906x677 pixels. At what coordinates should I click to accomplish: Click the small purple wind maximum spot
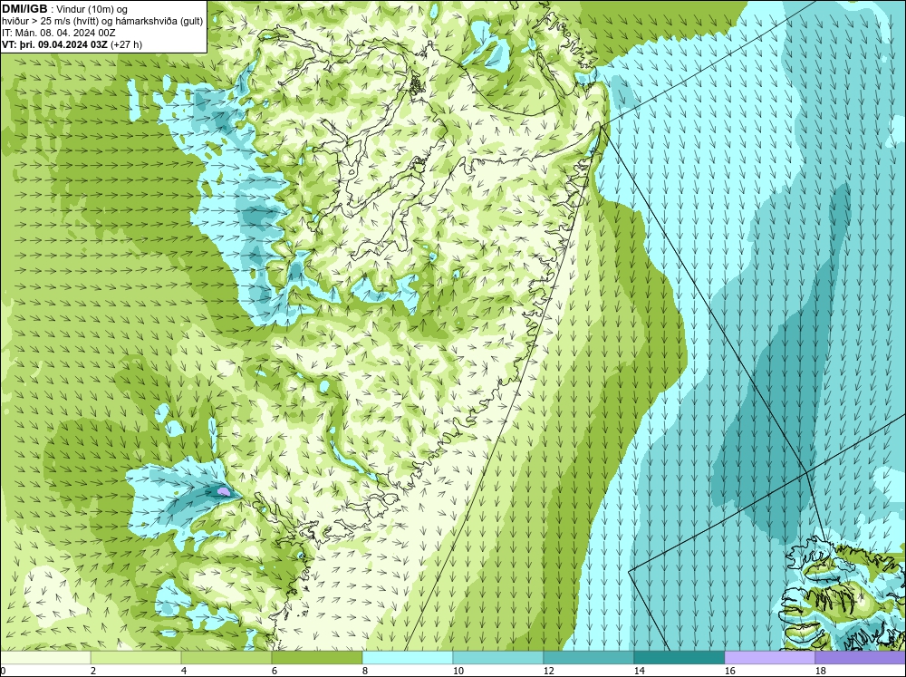click(223, 492)
